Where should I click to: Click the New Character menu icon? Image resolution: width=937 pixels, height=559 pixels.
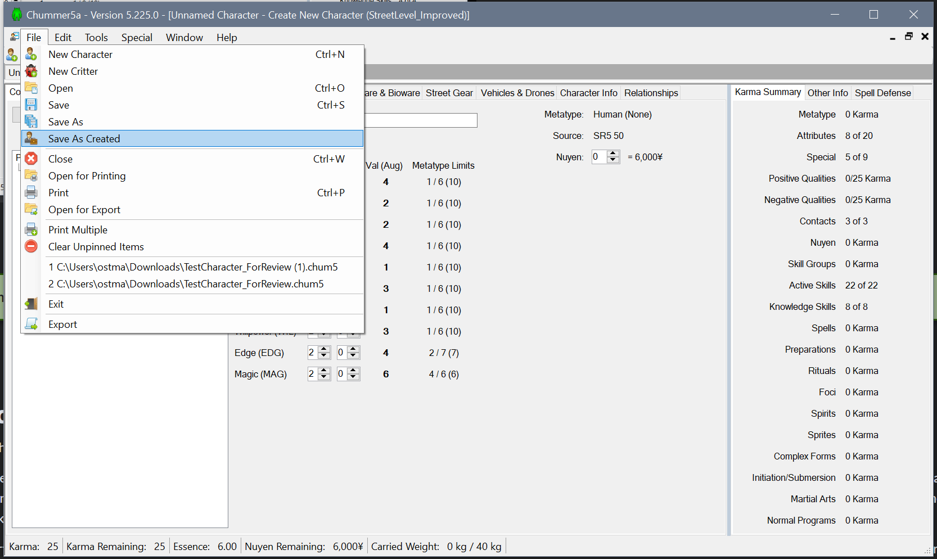tap(31, 54)
